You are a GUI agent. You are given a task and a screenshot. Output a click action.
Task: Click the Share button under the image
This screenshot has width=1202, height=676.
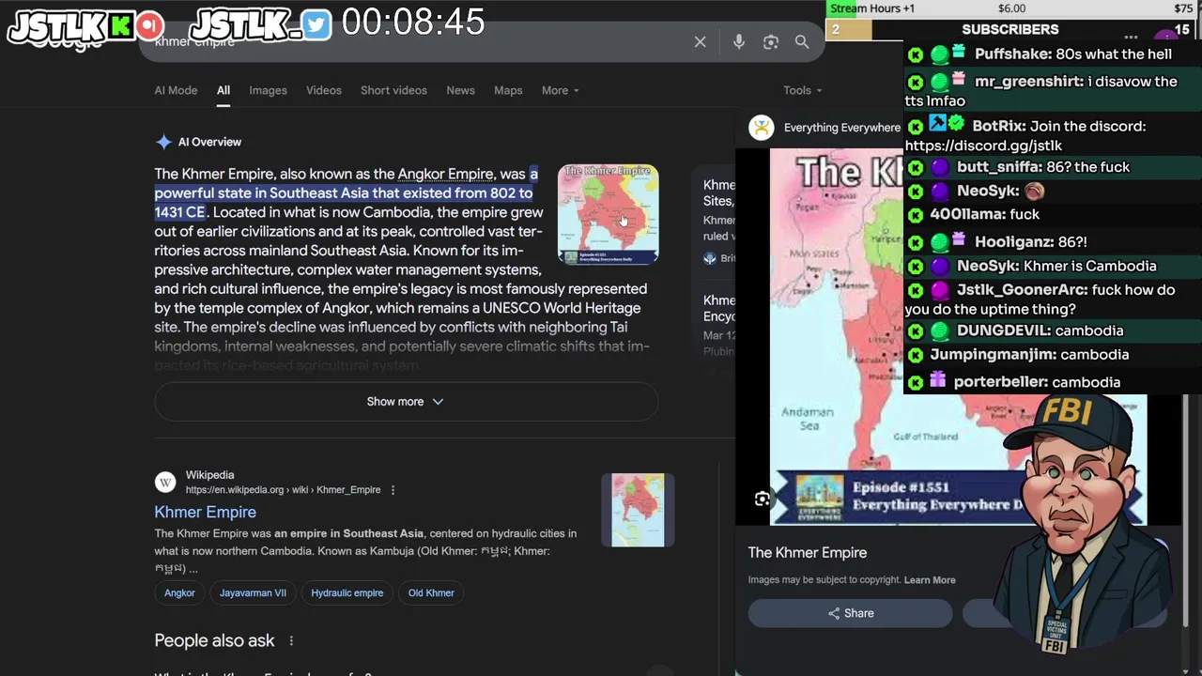[x=851, y=613]
